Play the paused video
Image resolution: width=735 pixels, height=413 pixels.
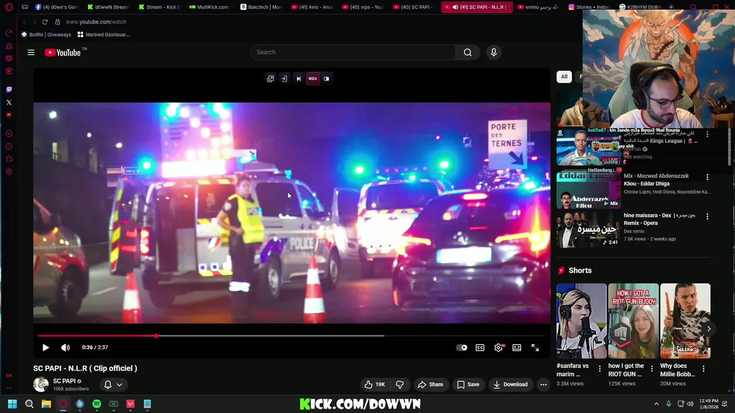tap(45, 347)
